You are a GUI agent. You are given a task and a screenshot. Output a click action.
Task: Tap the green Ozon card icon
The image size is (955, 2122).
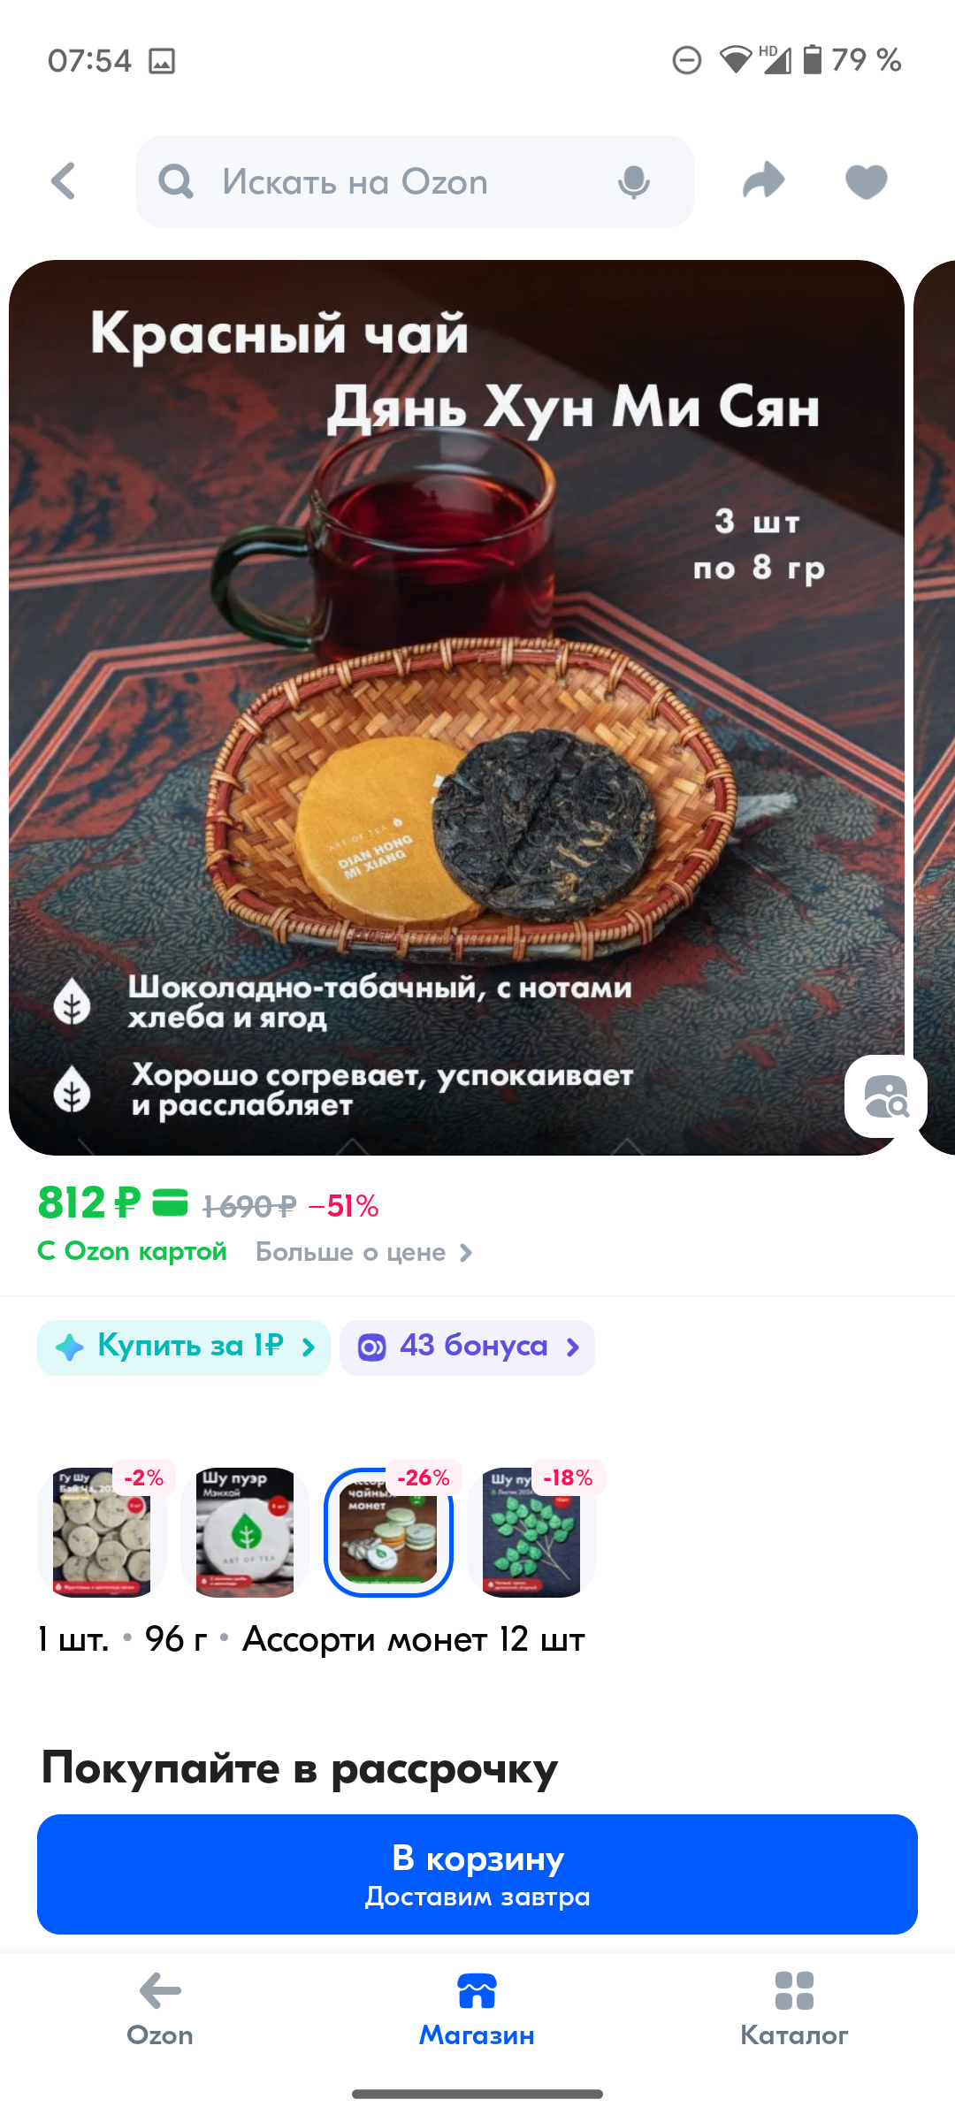[x=171, y=1202]
